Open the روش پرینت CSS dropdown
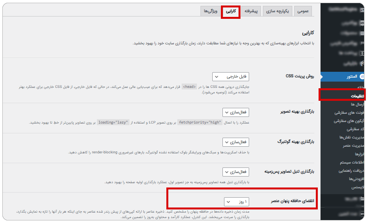The image size is (368, 222). (230, 77)
